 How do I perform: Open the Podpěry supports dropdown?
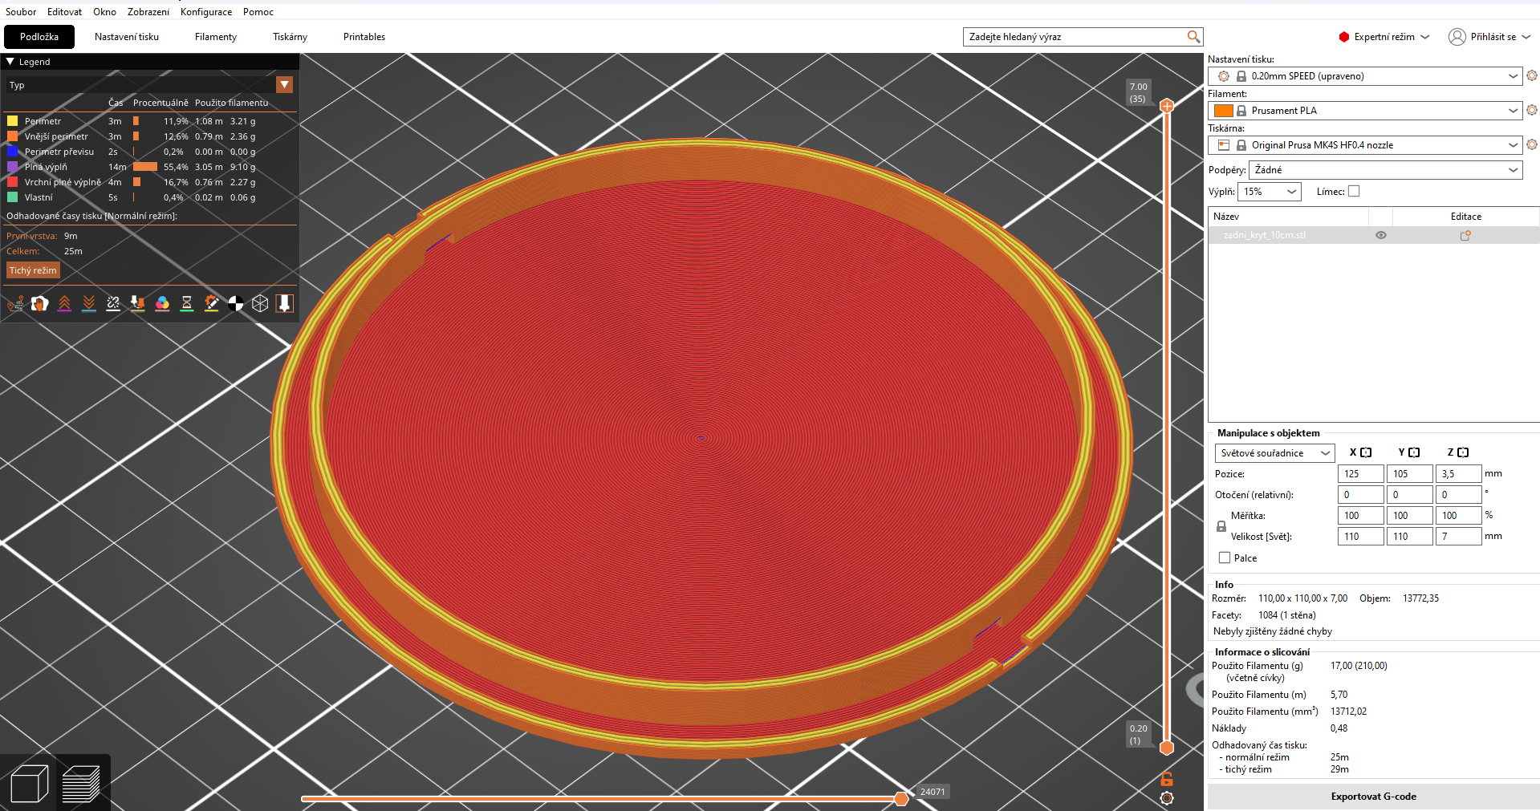[1386, 170]
